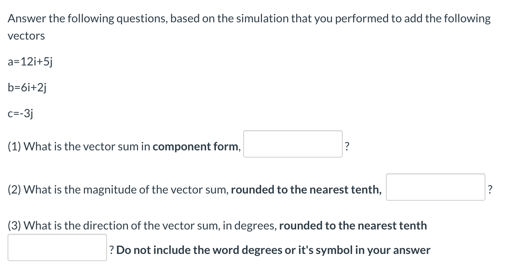Viewport: 507px width, 273px height.
Task: Click the vector a=12i+5j text
Action: (x=30, y=62)
